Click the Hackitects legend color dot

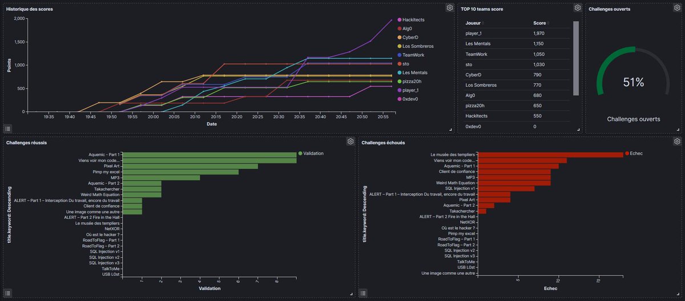[399, 20]
